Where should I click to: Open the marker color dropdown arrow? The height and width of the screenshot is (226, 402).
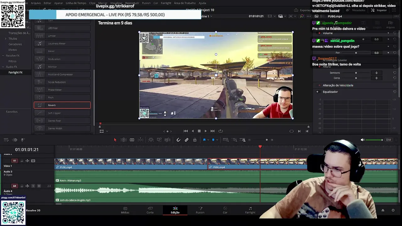(x=217, y=140)
